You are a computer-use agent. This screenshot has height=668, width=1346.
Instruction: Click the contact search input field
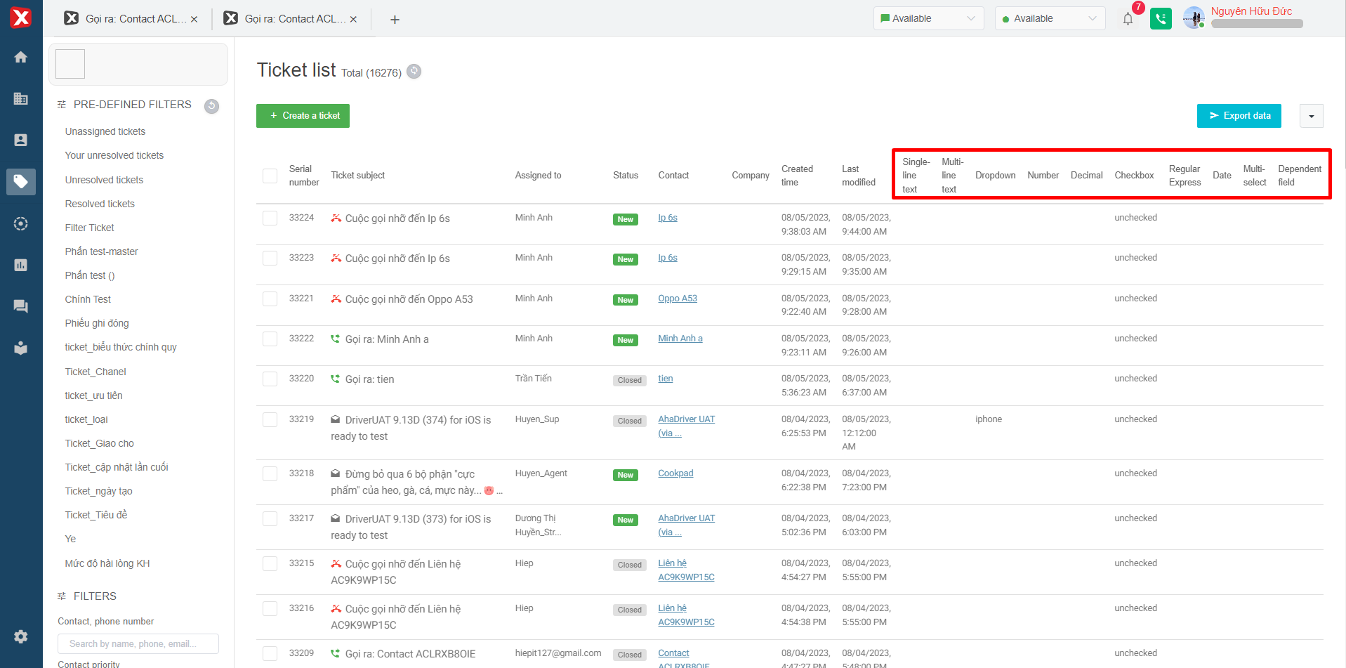[138, 644]
